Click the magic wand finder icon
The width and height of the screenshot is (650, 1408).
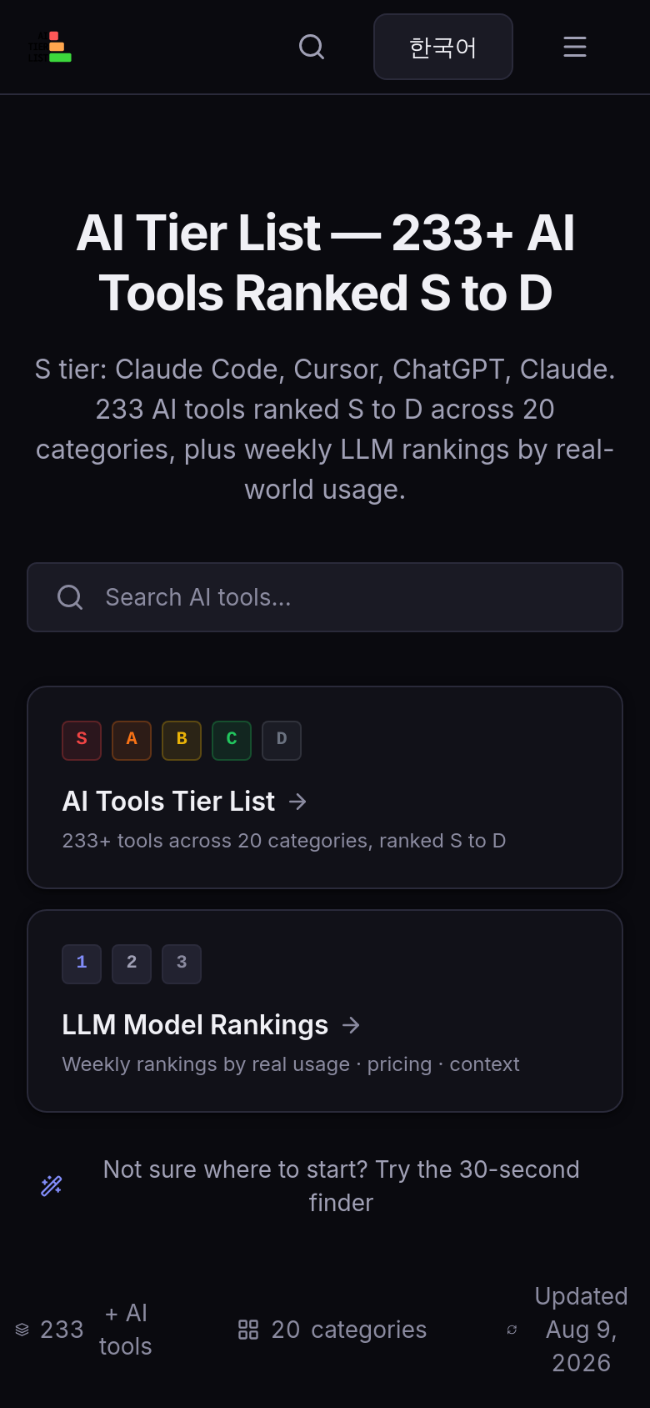(x=52, y=1185)
